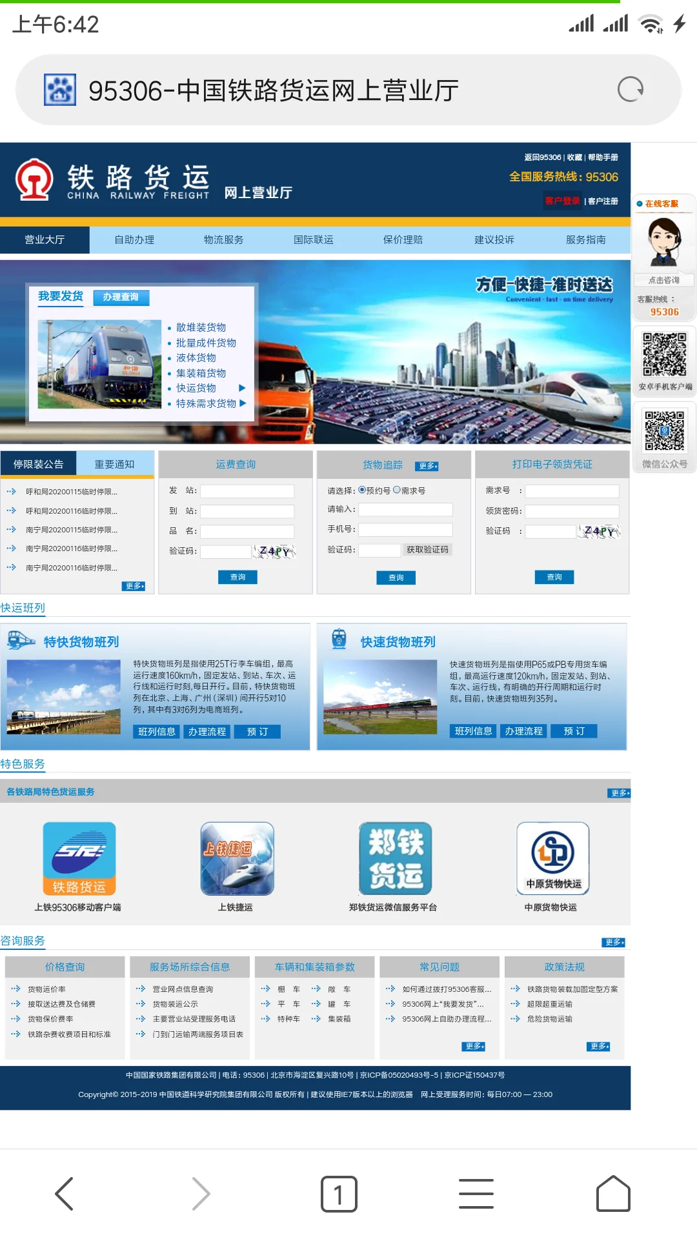The image size is (697, 1239).
Task: Open 自助办理 nav menu
Action: tap(134, 239)
